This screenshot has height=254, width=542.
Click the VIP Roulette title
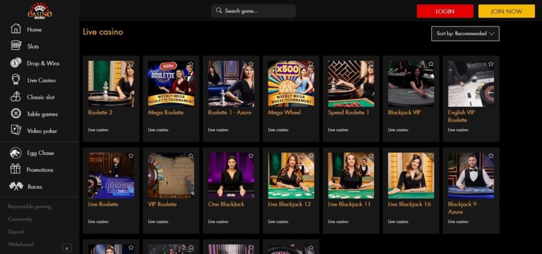[x=162, y=204]
